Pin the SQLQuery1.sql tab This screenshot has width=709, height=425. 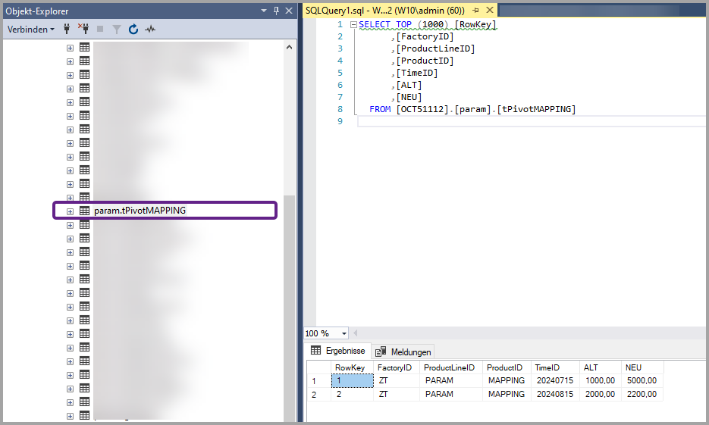pyautogui.click(x=475, y=11)
